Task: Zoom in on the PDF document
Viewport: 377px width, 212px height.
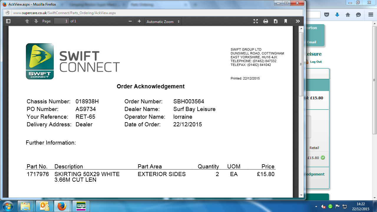Action: click(x=139, y=21)
